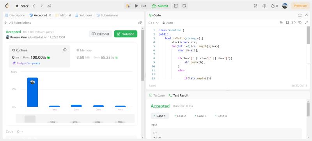Click 'Ln 27, Col 15' status text
This screenshot has width=312, height=141.
click(300, 86)
